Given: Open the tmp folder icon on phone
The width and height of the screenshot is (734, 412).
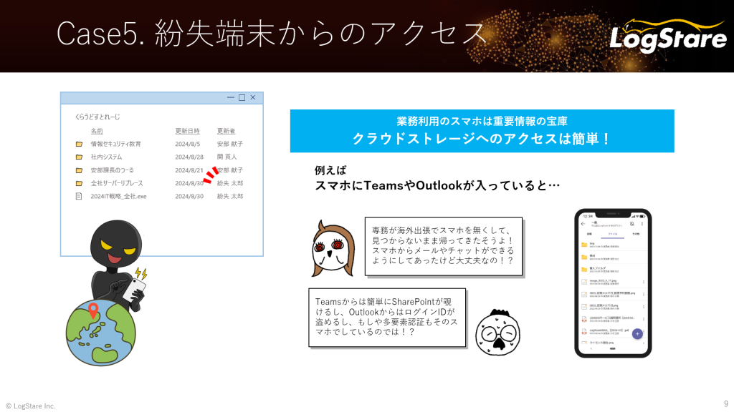Looking at the screenshot, I should [x=584, y=245].
